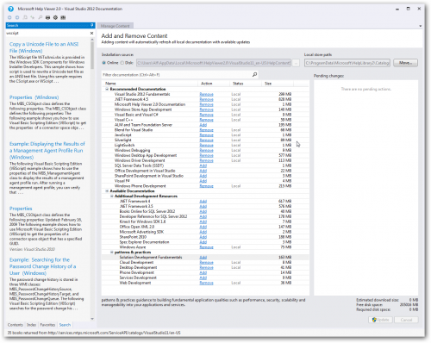Click Remove for Windows Azure
431x343 pixels.
pyautogui.click(x=206, y=247)
